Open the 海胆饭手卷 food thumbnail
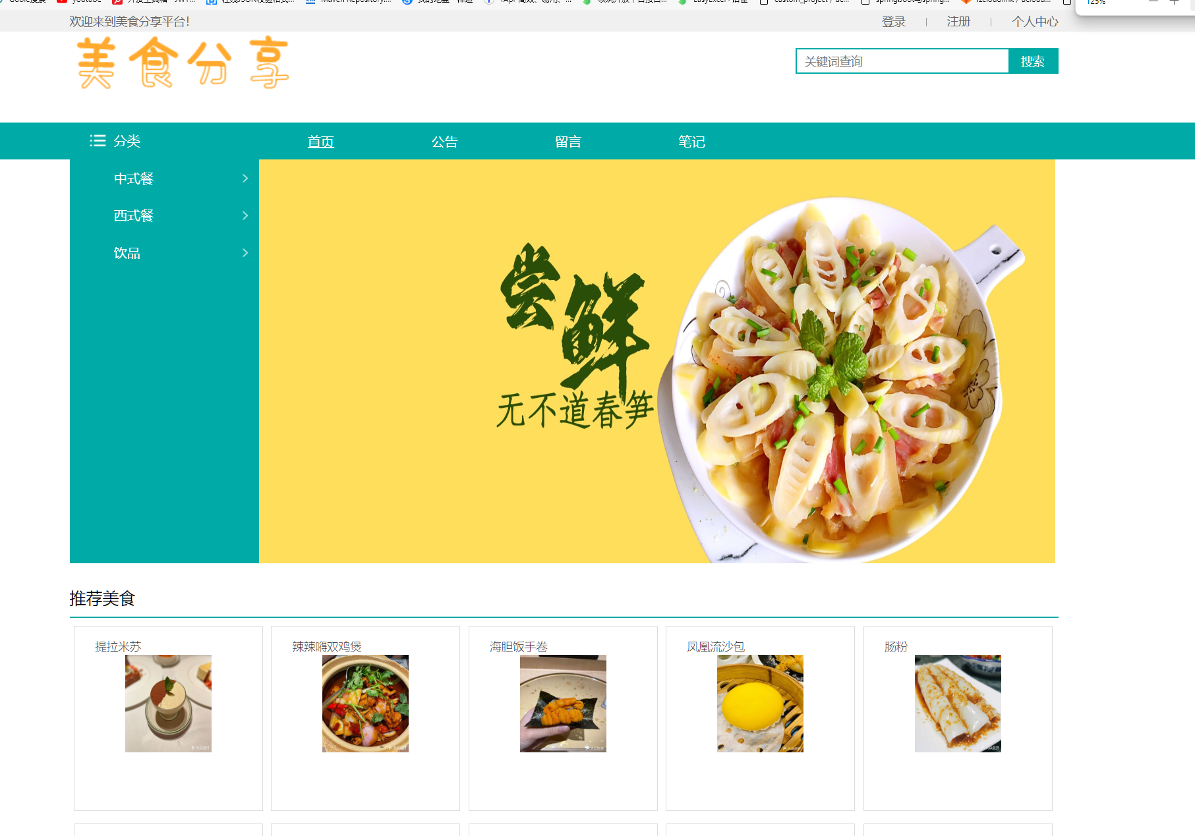 pyautogui.click(x=563, y=704)
